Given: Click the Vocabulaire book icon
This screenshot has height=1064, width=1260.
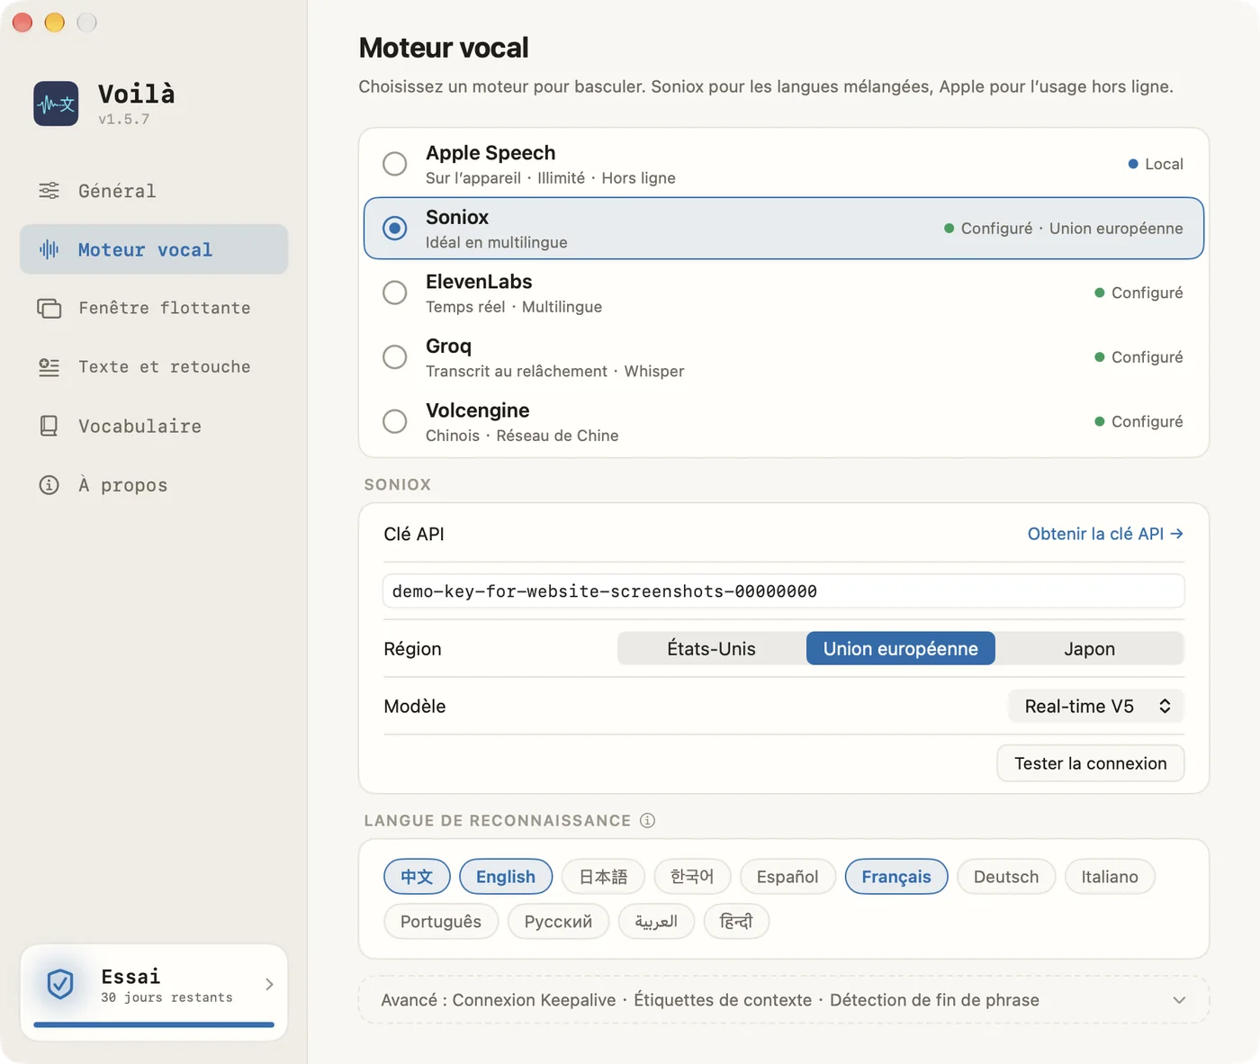Looking at the screenshot, I should pyautogui.click(x=49, y=426).
